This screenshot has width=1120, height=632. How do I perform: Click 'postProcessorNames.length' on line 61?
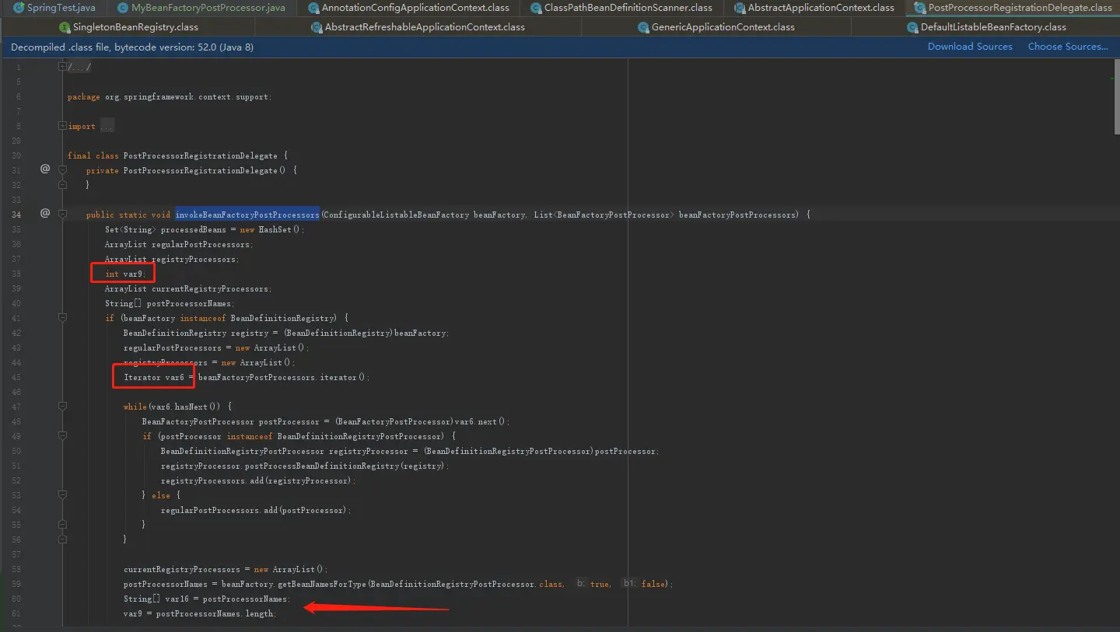[x=215, y=613]
